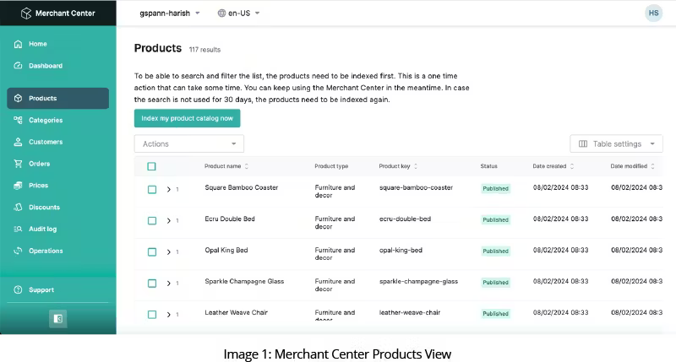Open the Table settings dropdown

pos(617,143)
